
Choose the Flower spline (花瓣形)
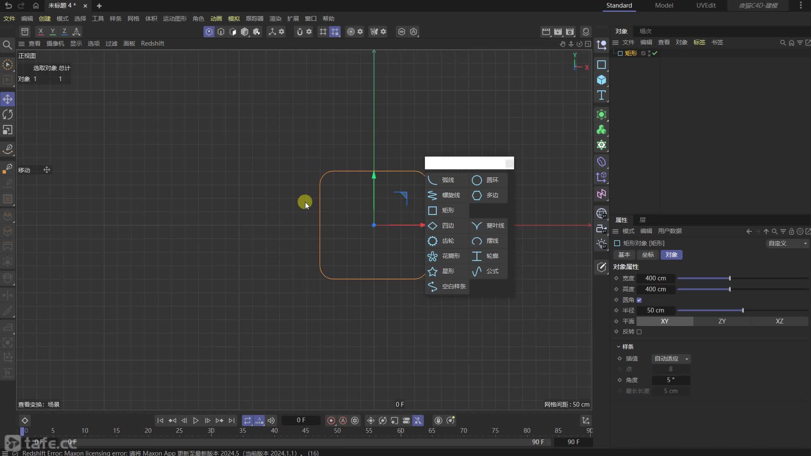click(x=447, y=256)
